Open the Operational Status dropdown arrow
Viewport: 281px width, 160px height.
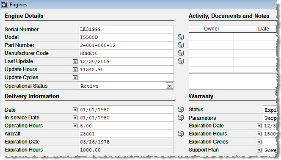coord(169,86)
